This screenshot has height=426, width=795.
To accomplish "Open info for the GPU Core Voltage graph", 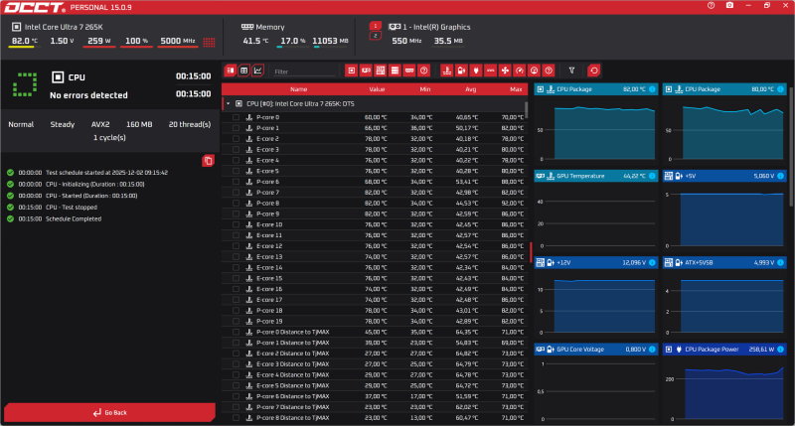I will [x=652, y=349].
